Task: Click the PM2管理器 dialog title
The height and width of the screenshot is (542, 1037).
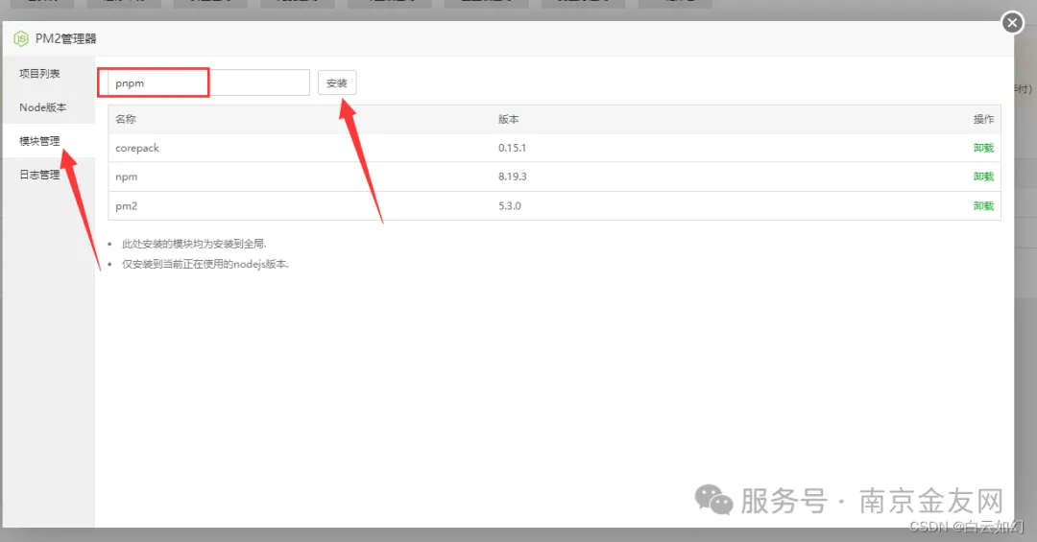Action: (65, 39)
